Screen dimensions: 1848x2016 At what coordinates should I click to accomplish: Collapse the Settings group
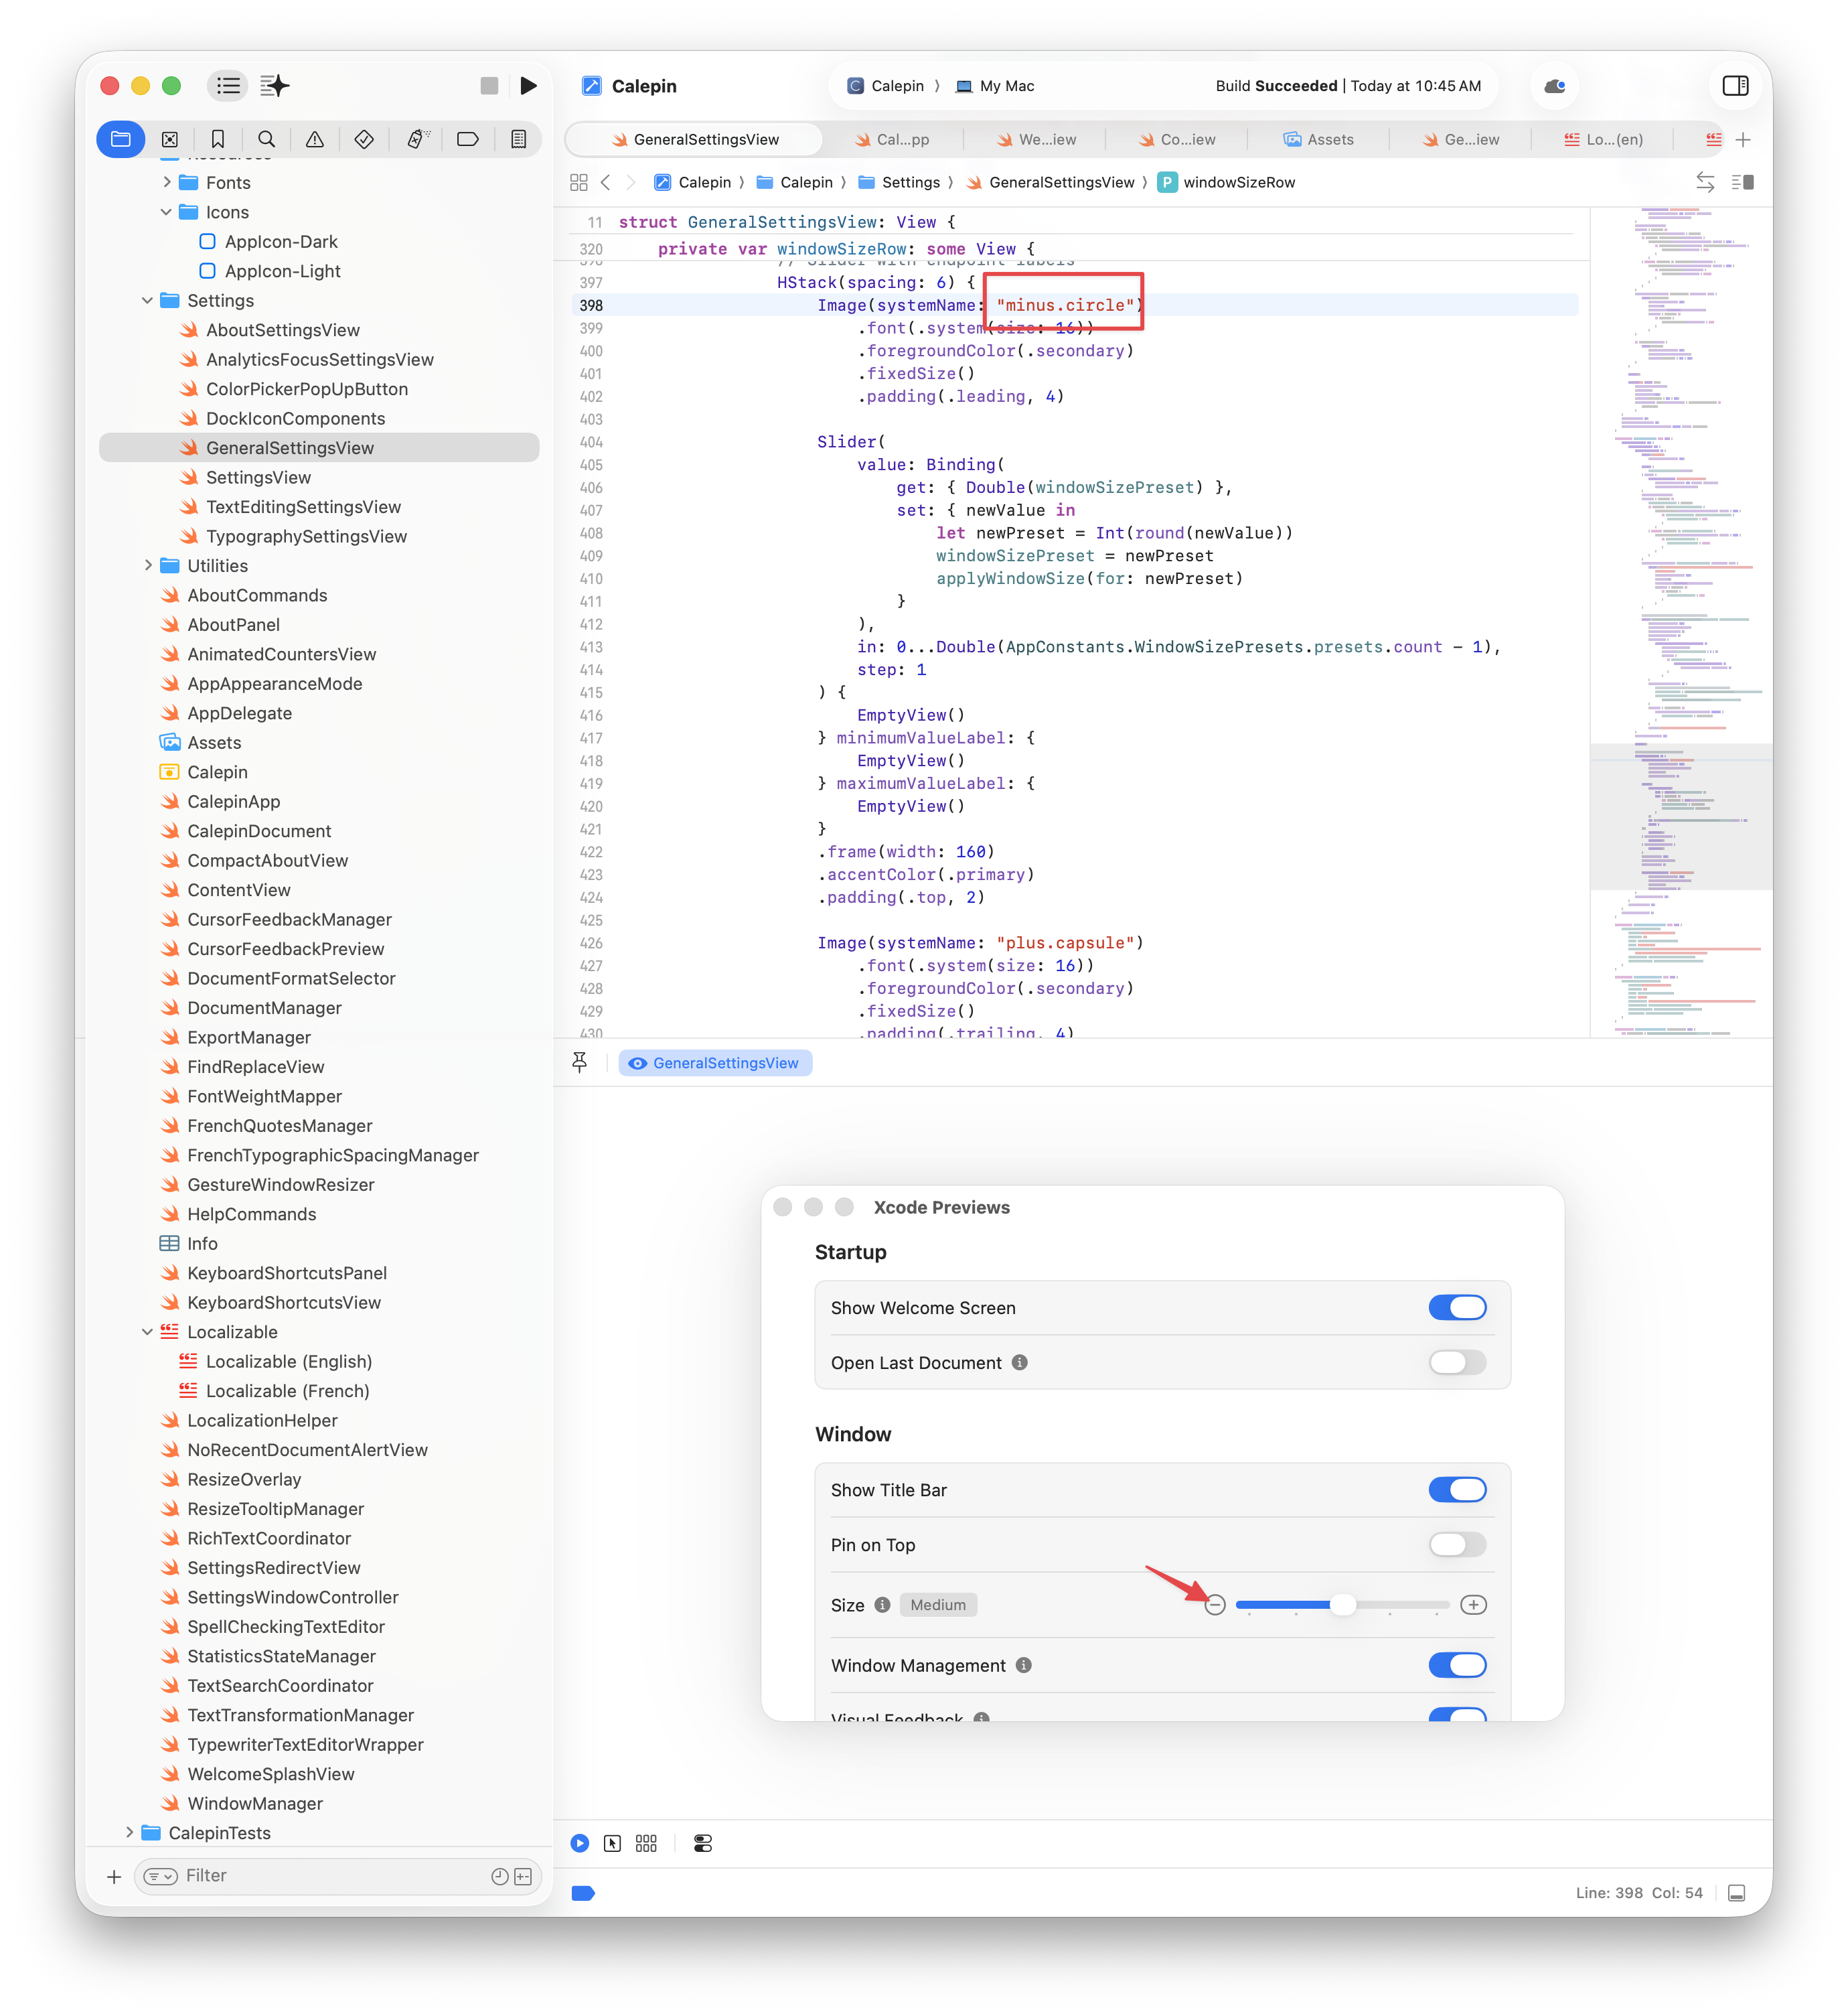147,300
